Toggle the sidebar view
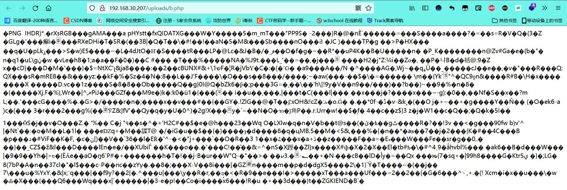The width and height of the screenshot is (567, 190). [x=425, y=8]
